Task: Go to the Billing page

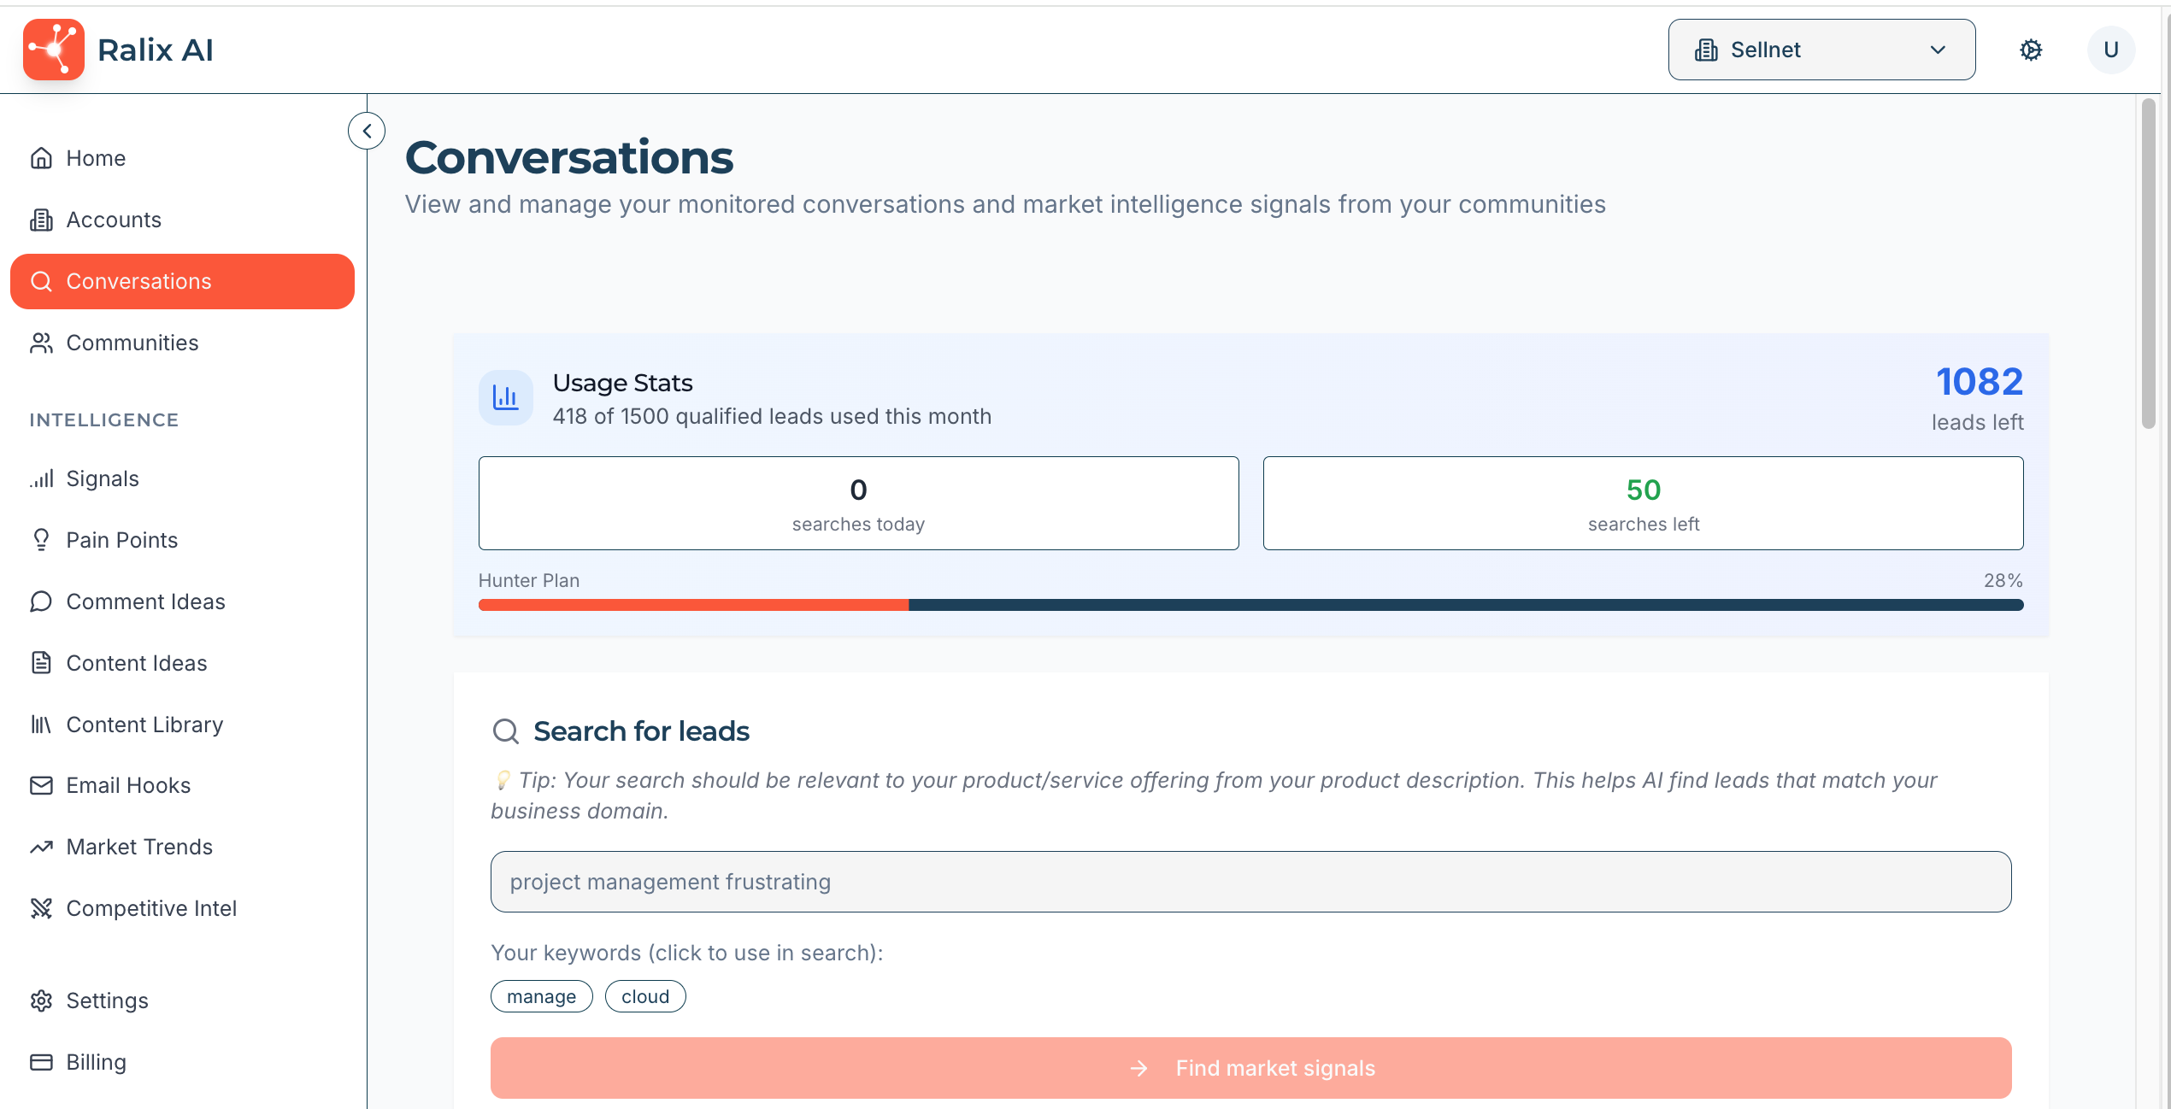Action: pyautogui.click(x=97, y=1062)
